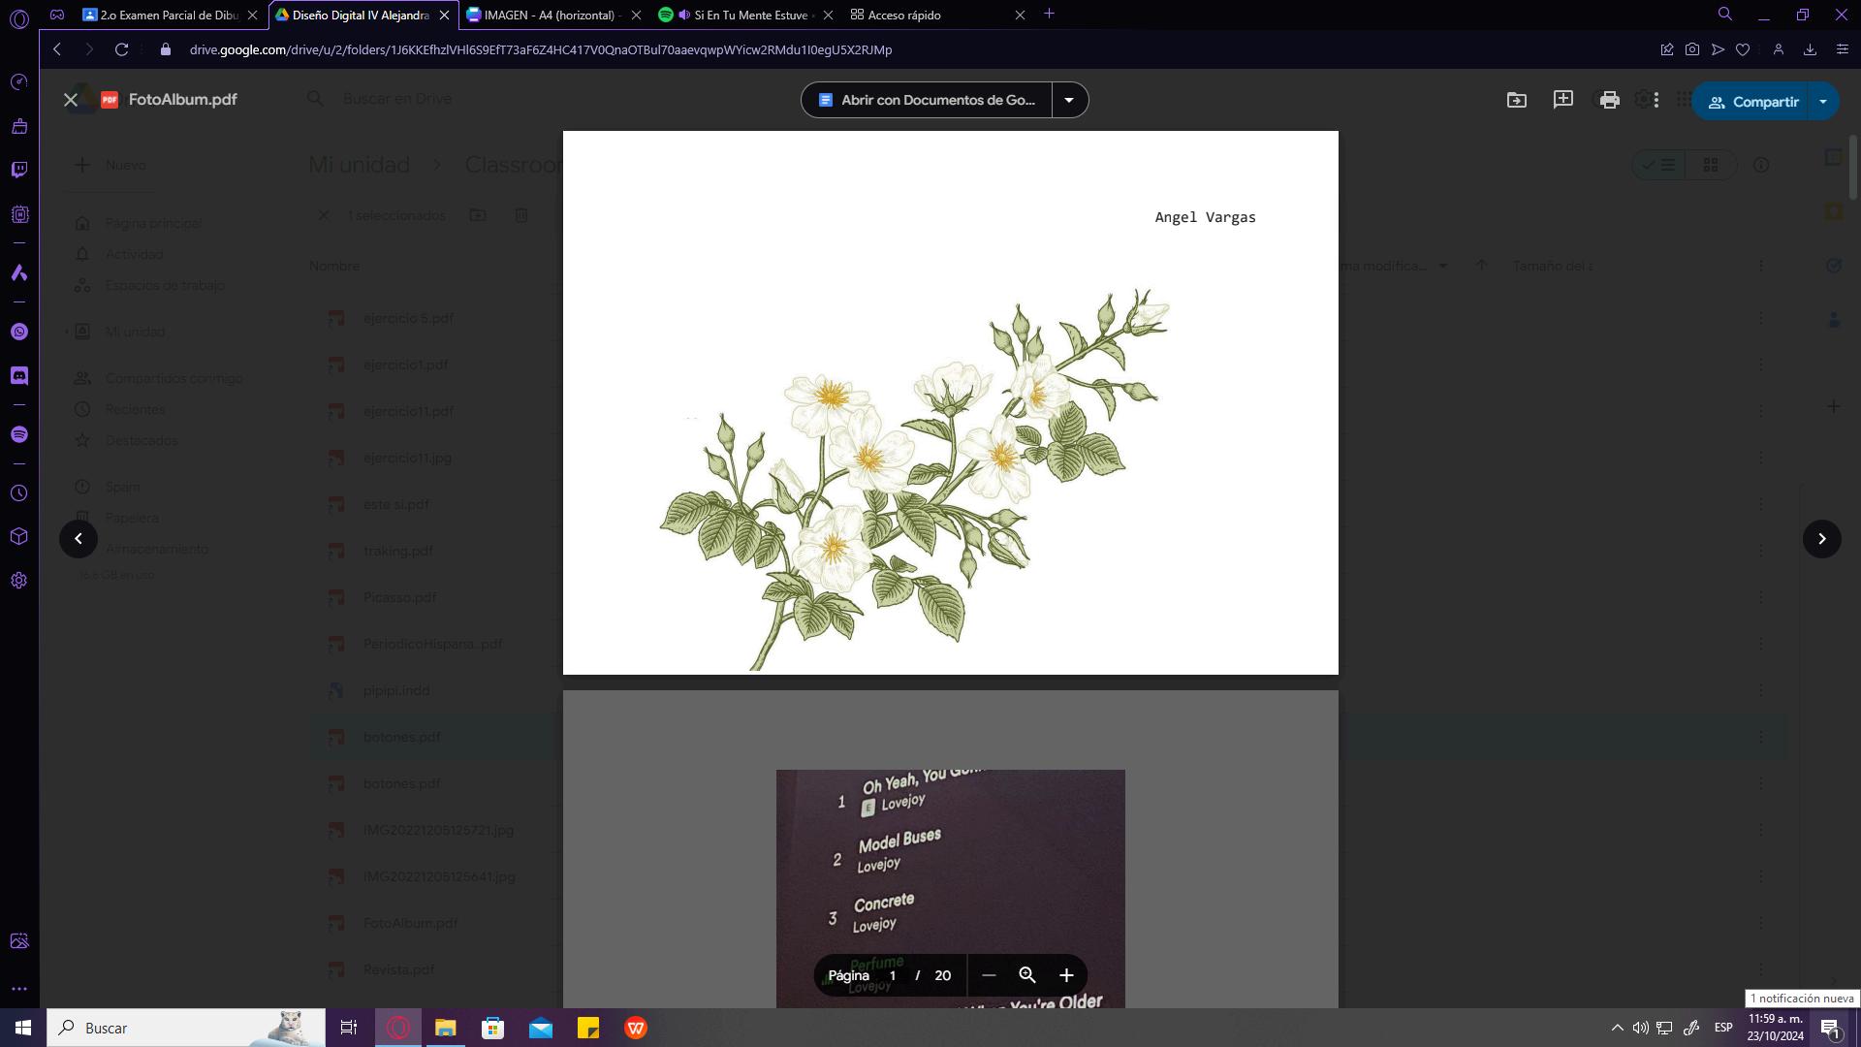1861x1047 pixels.
Task: Zoom out with the minus icon
Action: tap(989, 975)
